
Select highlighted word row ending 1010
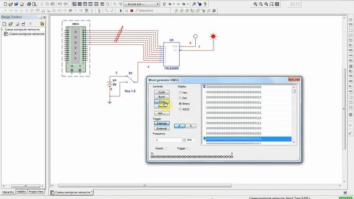(248, 139)
